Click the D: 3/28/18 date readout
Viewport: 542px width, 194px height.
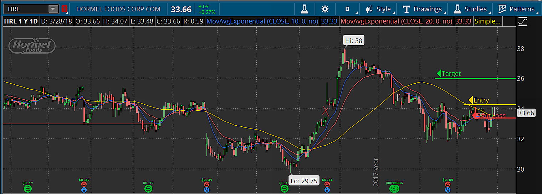(x=57, y=22)
